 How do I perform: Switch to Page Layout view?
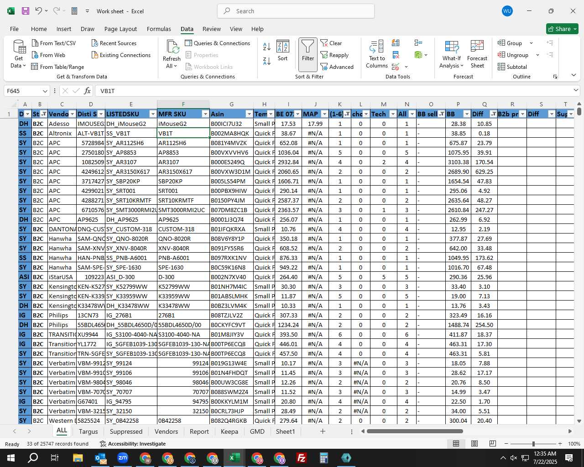[474, 444]
